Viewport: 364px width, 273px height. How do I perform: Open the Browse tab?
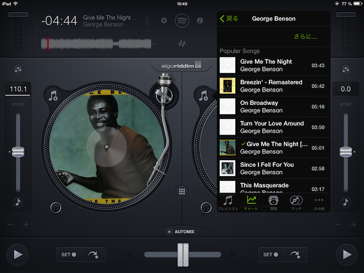click(274, 203)
